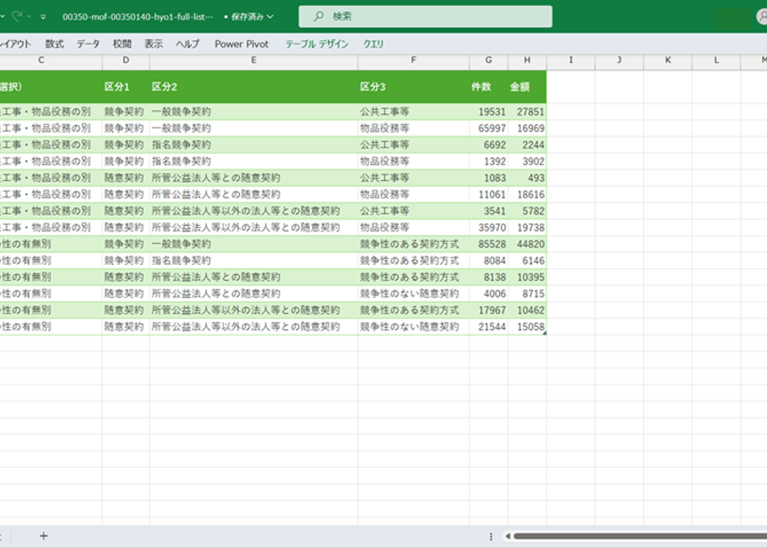Select column F header
Image resolution: width=767 pixels, height=548 pixels.
point(413,60)
